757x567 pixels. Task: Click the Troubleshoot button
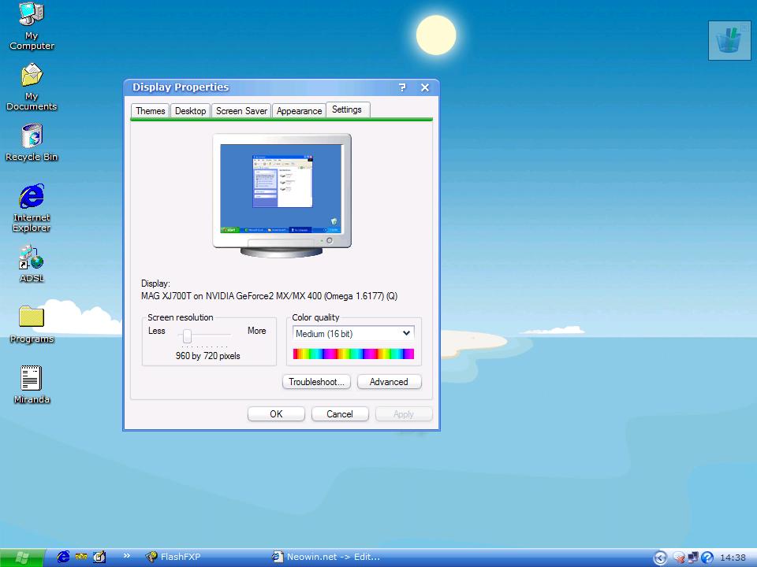(316, 382)
